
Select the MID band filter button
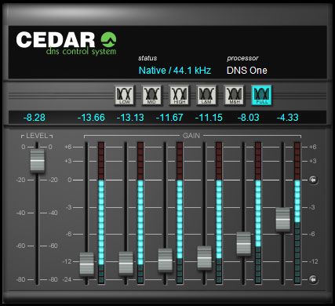[152, 95]
